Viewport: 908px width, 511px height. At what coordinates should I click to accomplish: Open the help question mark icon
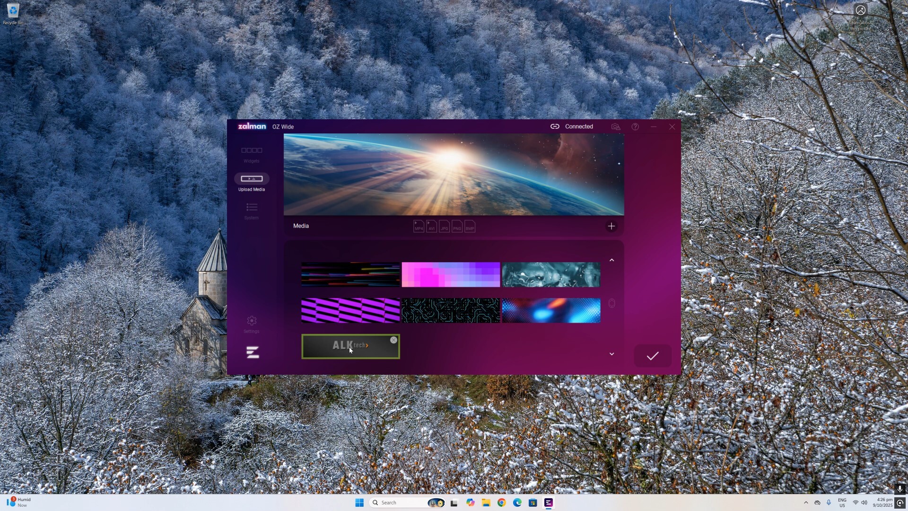(635, 127)
